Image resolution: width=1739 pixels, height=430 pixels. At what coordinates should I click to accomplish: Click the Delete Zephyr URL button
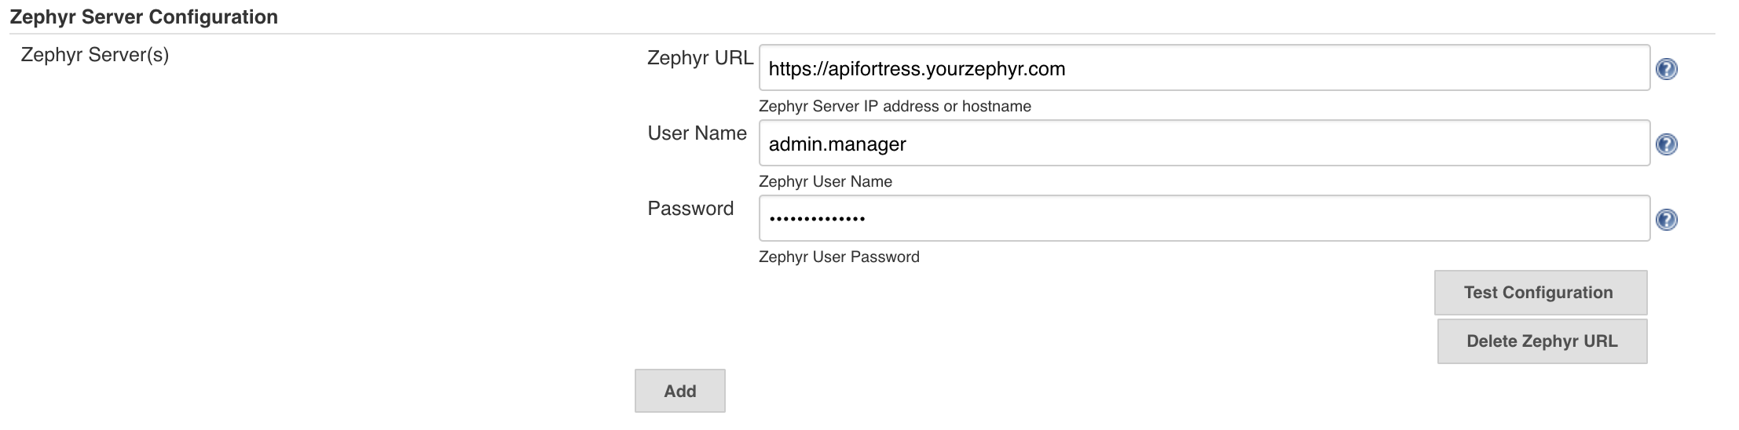point(1541,341)
